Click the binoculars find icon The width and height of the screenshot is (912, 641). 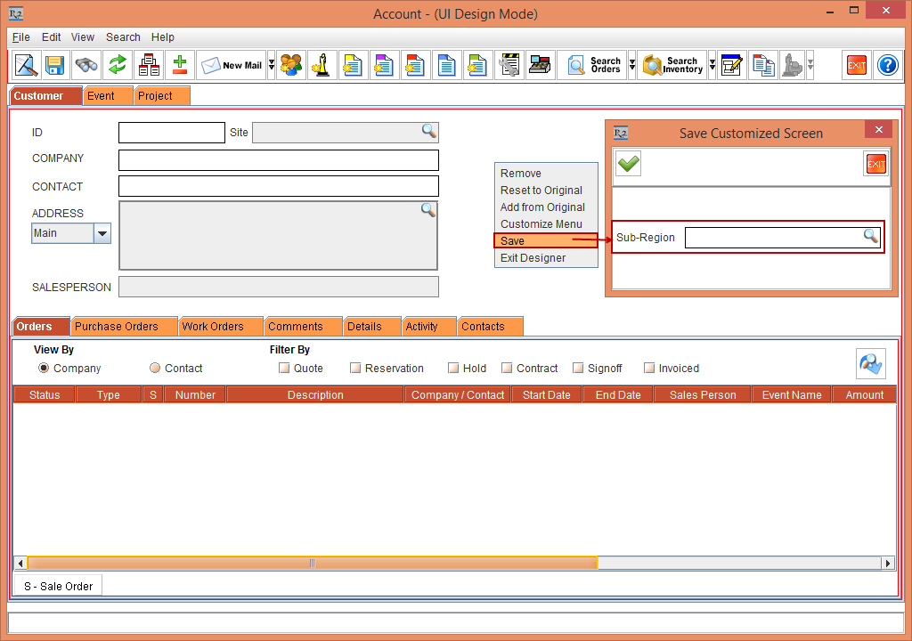coord(86,65)
